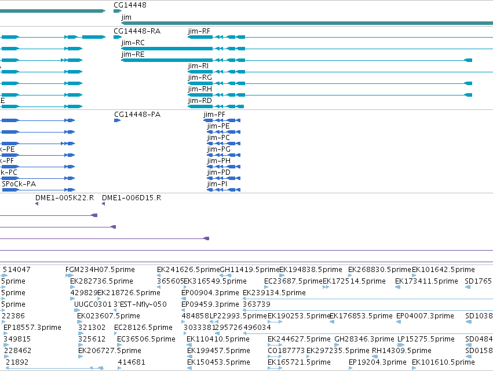
Task: Click the CG14448-PA protein label
Action: click(137, 115)
